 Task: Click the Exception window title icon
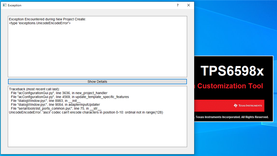click(5, 5)
